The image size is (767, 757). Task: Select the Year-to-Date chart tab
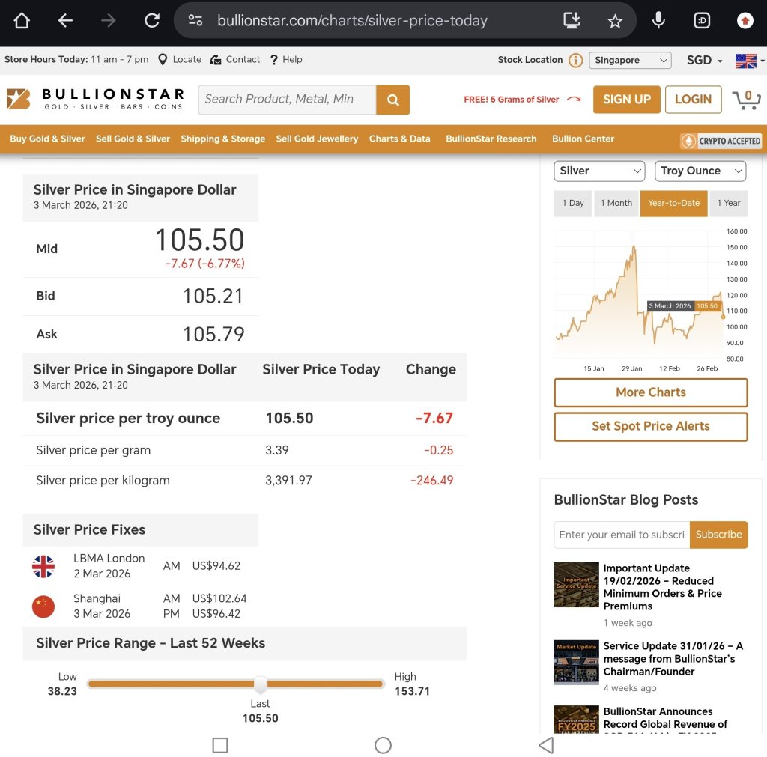click(673, 203)
